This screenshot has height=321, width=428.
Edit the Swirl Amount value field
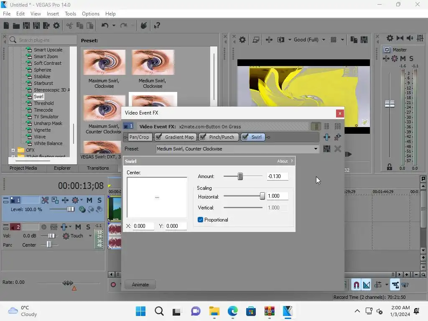pyautogui.click(x=278, y=176)
